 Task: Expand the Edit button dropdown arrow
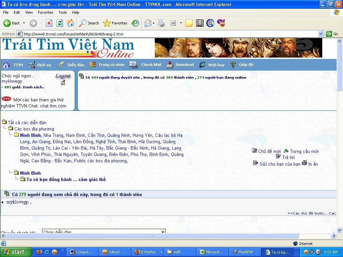(x=181, y=23)
